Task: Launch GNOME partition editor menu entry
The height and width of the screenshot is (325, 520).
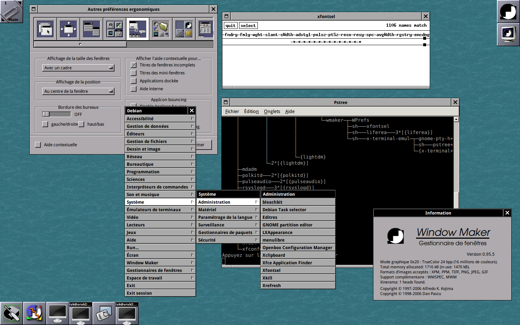Action: click(x=298, y=225)
